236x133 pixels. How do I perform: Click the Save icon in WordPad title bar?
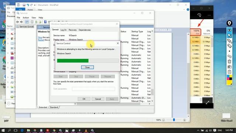click(24, 5)
